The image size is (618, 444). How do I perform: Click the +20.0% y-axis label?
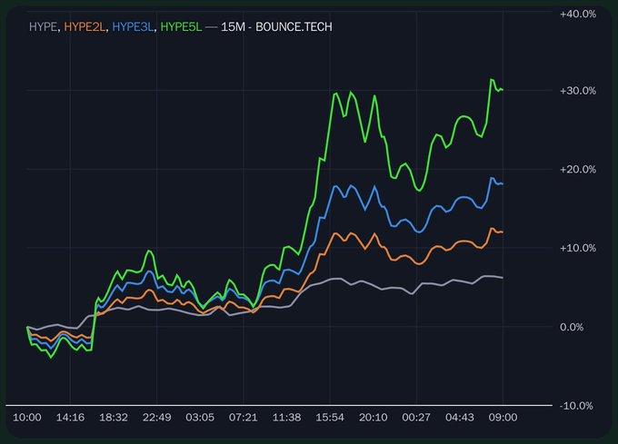coord(578,170)
